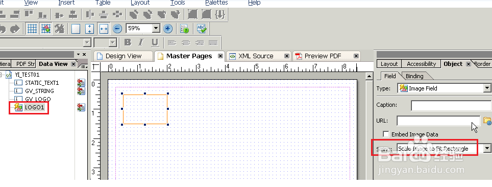
Task: Open the font name dropdown
Action: coord(87,42)
